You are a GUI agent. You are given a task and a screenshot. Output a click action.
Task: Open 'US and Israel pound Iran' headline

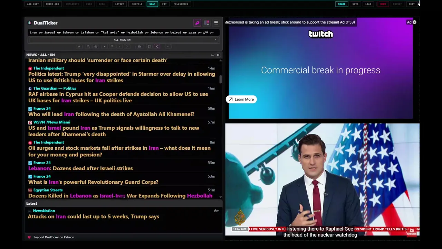pyautogui.click(x=114, y=131)
